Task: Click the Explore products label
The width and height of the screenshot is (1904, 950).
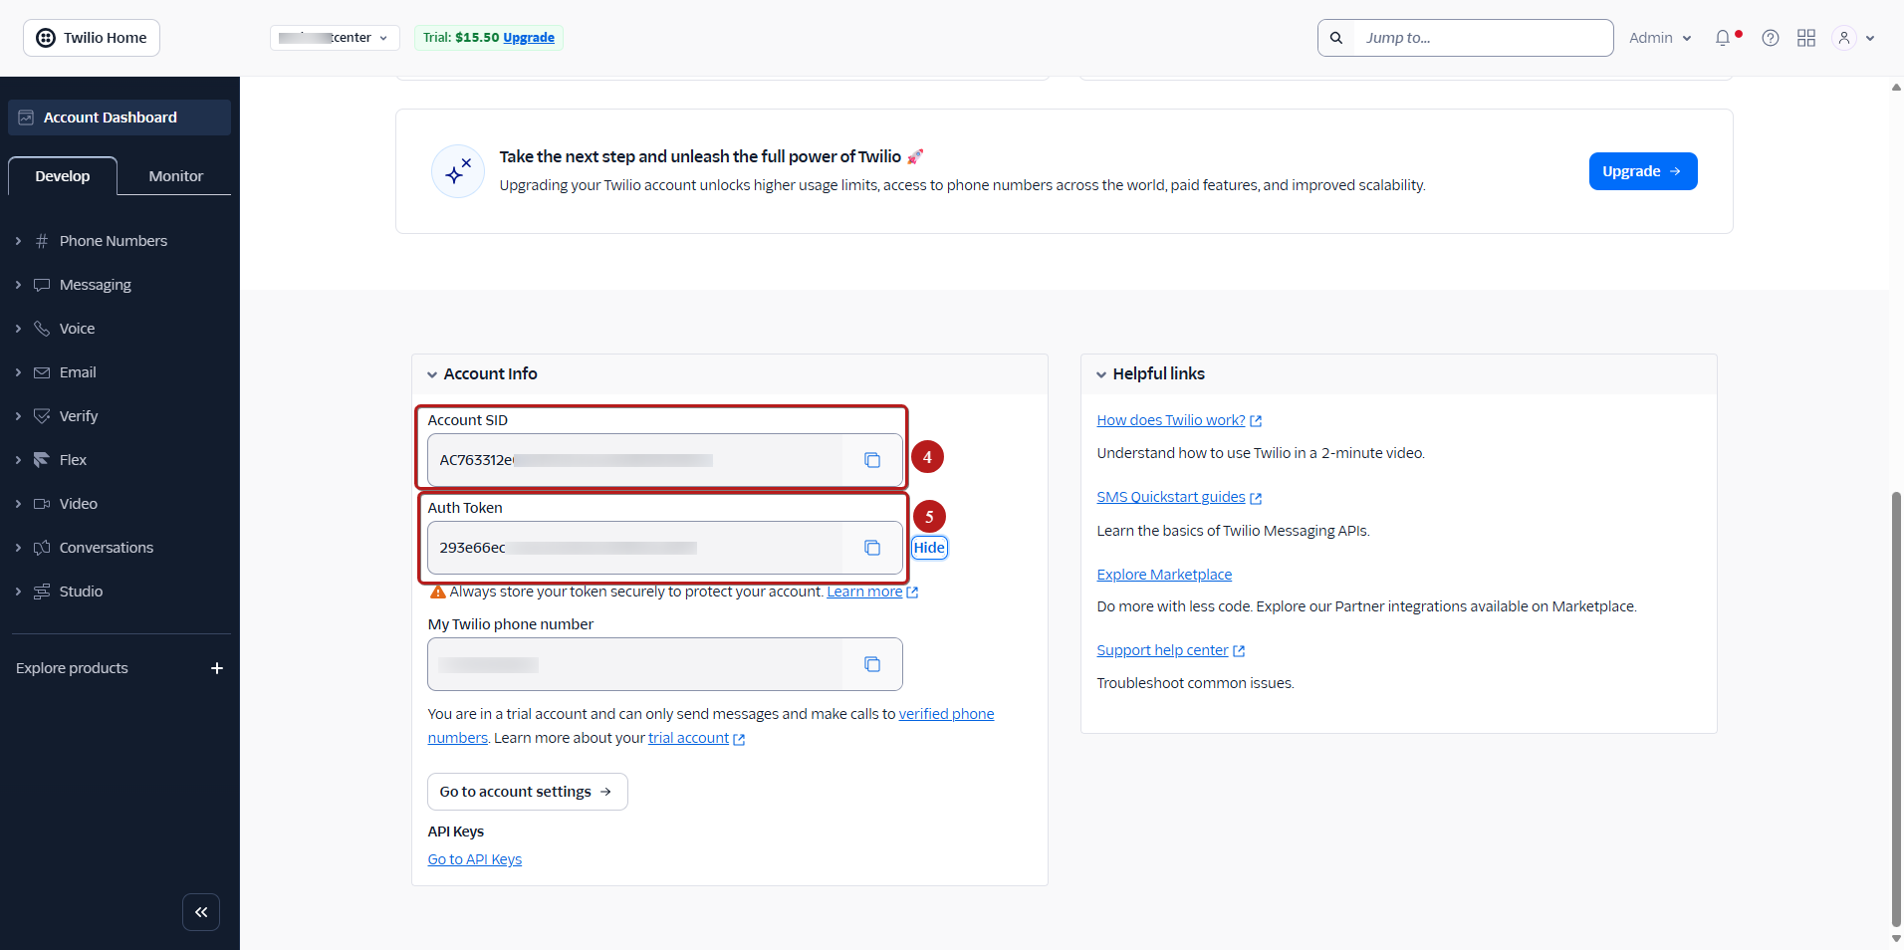Action: point(72,668)
